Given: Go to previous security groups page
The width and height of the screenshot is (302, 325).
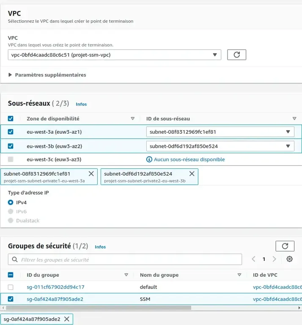Looking at the screenshot, I should coord(253,259).
